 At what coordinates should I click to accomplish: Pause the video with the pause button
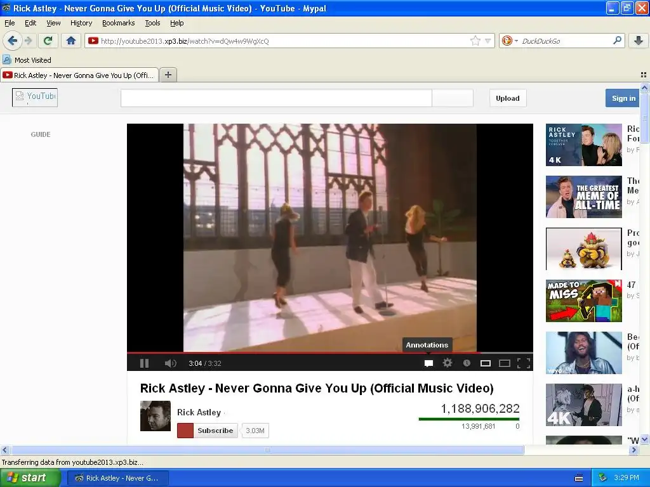coord(144,363)
